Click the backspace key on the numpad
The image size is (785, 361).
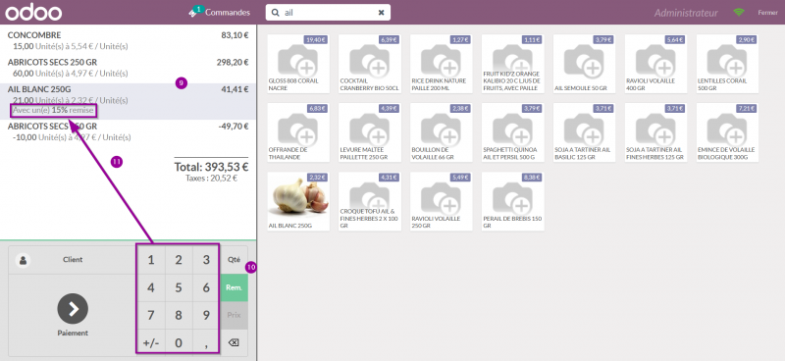pyautogui.click(x=234, y=342)
